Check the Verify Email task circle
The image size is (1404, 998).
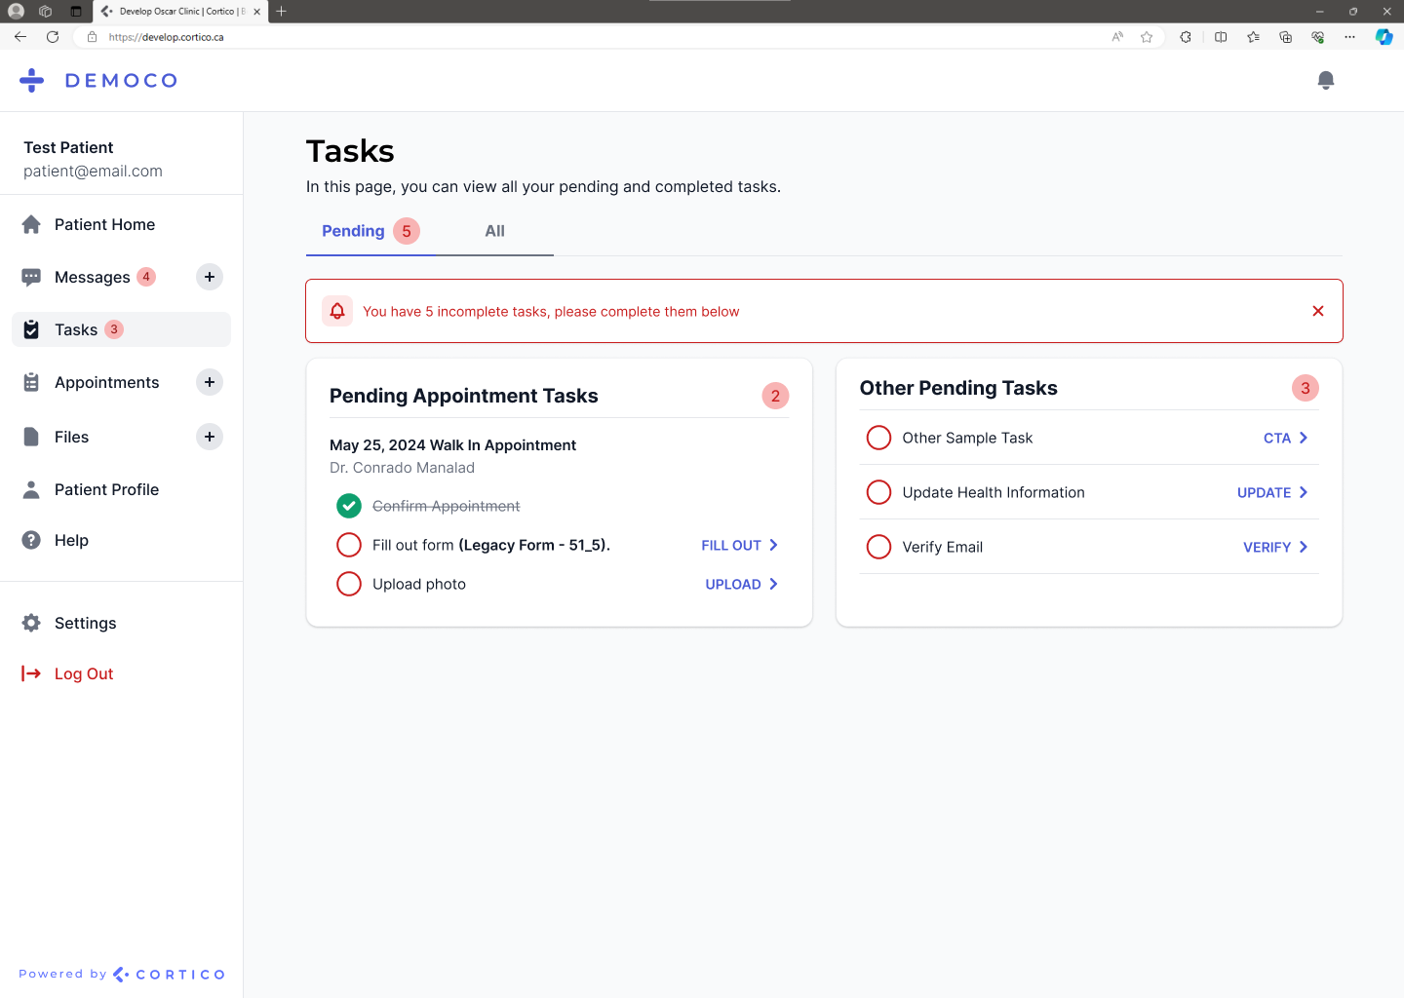click(x=878, y=547)
